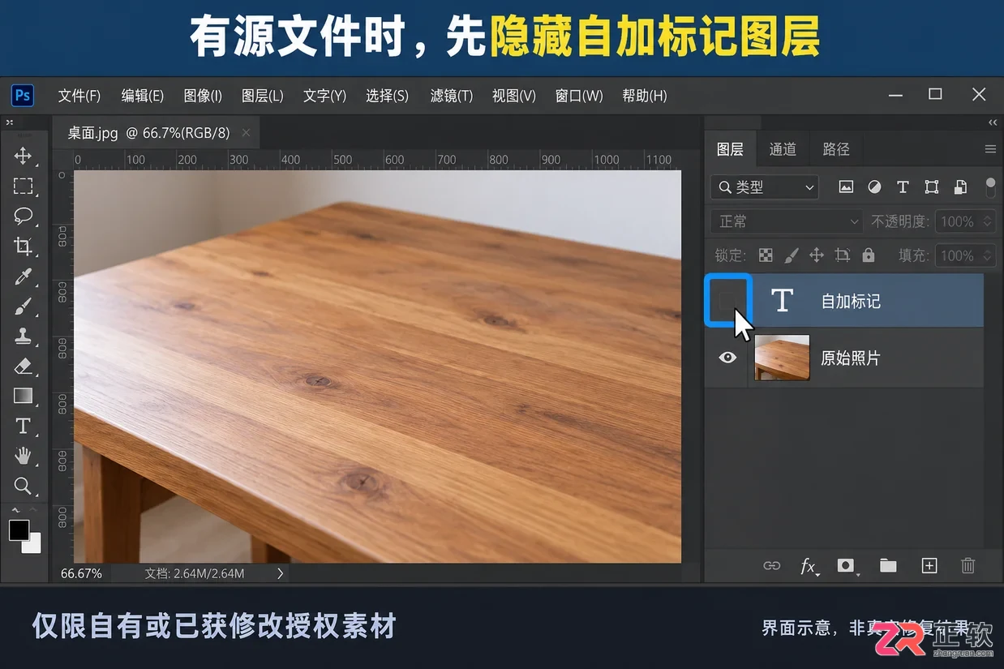Select the Rectangular Marquee tool
This screenshot has height=669, width=1004.
(x=23, y=186)
